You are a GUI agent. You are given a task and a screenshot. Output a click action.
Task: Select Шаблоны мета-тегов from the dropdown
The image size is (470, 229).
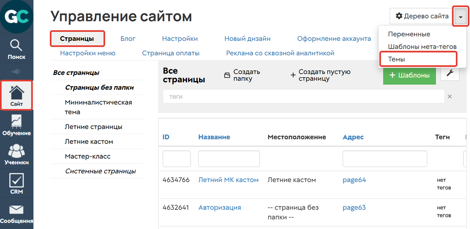(x=422, y=47)
